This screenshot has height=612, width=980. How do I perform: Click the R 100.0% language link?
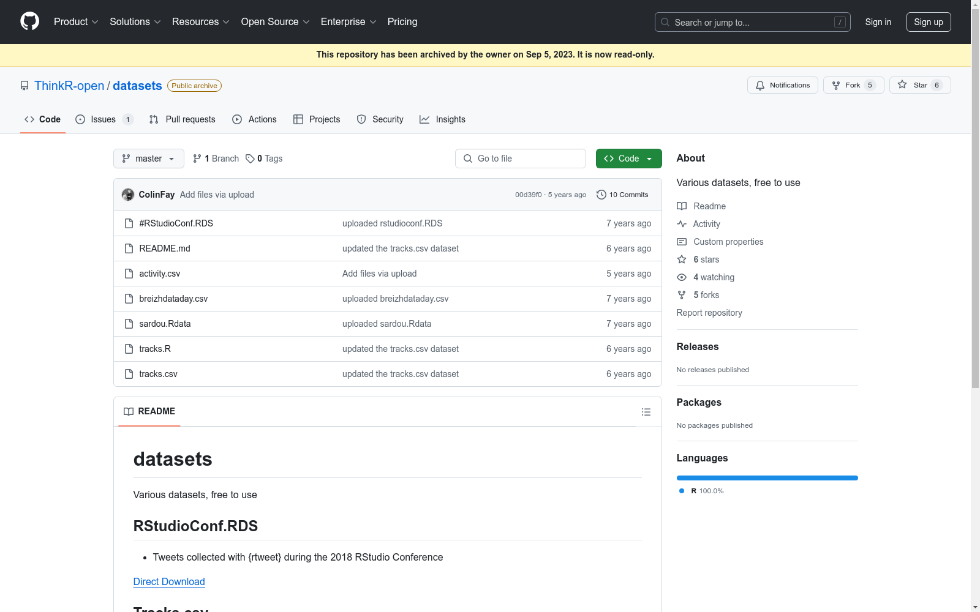[x=701, y=491]
